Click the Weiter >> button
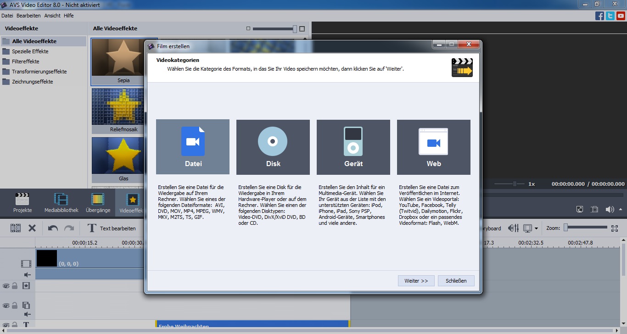Screen dimensions: 627x334 point(416,281)
